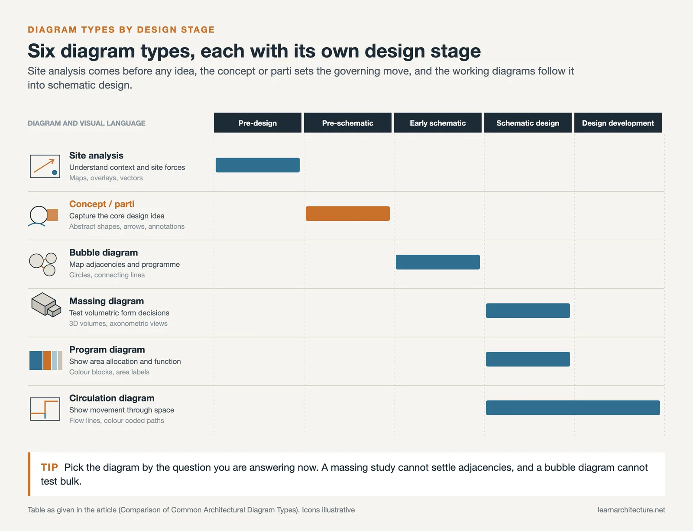Image resolution: width=693 pixels, height=531 pixels.
Task: Click the 'Bubble diagram' row title
Action: pyautogui.click(x=104, y=253)
